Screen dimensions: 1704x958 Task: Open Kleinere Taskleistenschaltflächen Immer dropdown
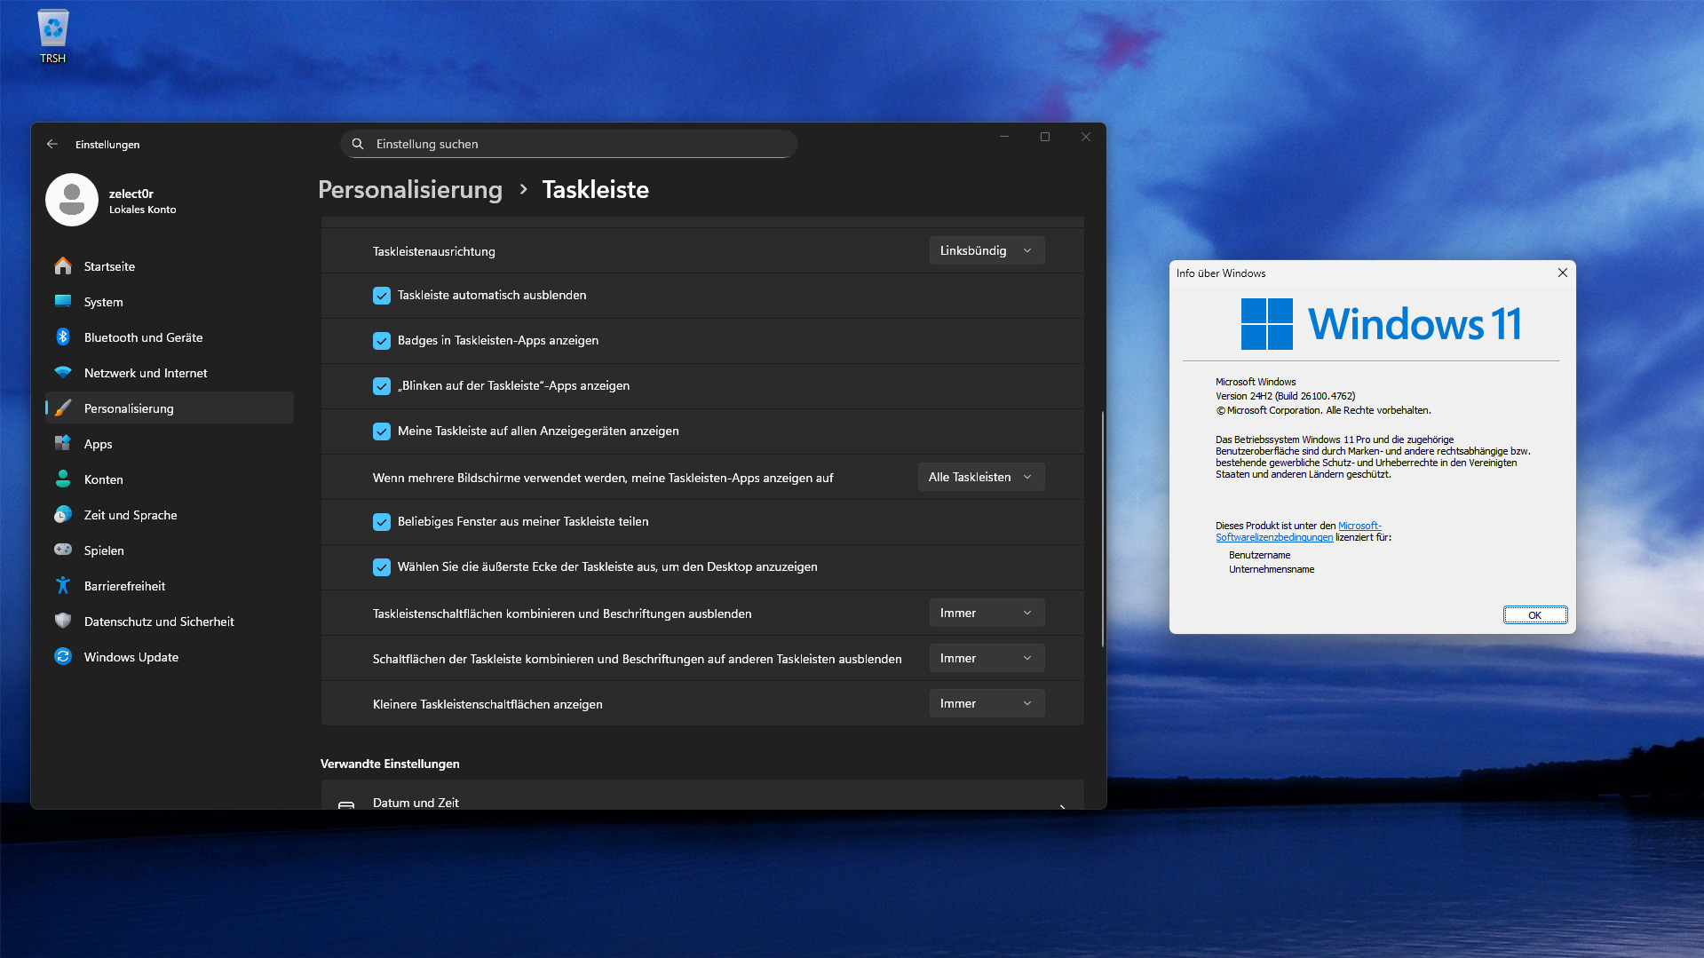pos(987,704)
